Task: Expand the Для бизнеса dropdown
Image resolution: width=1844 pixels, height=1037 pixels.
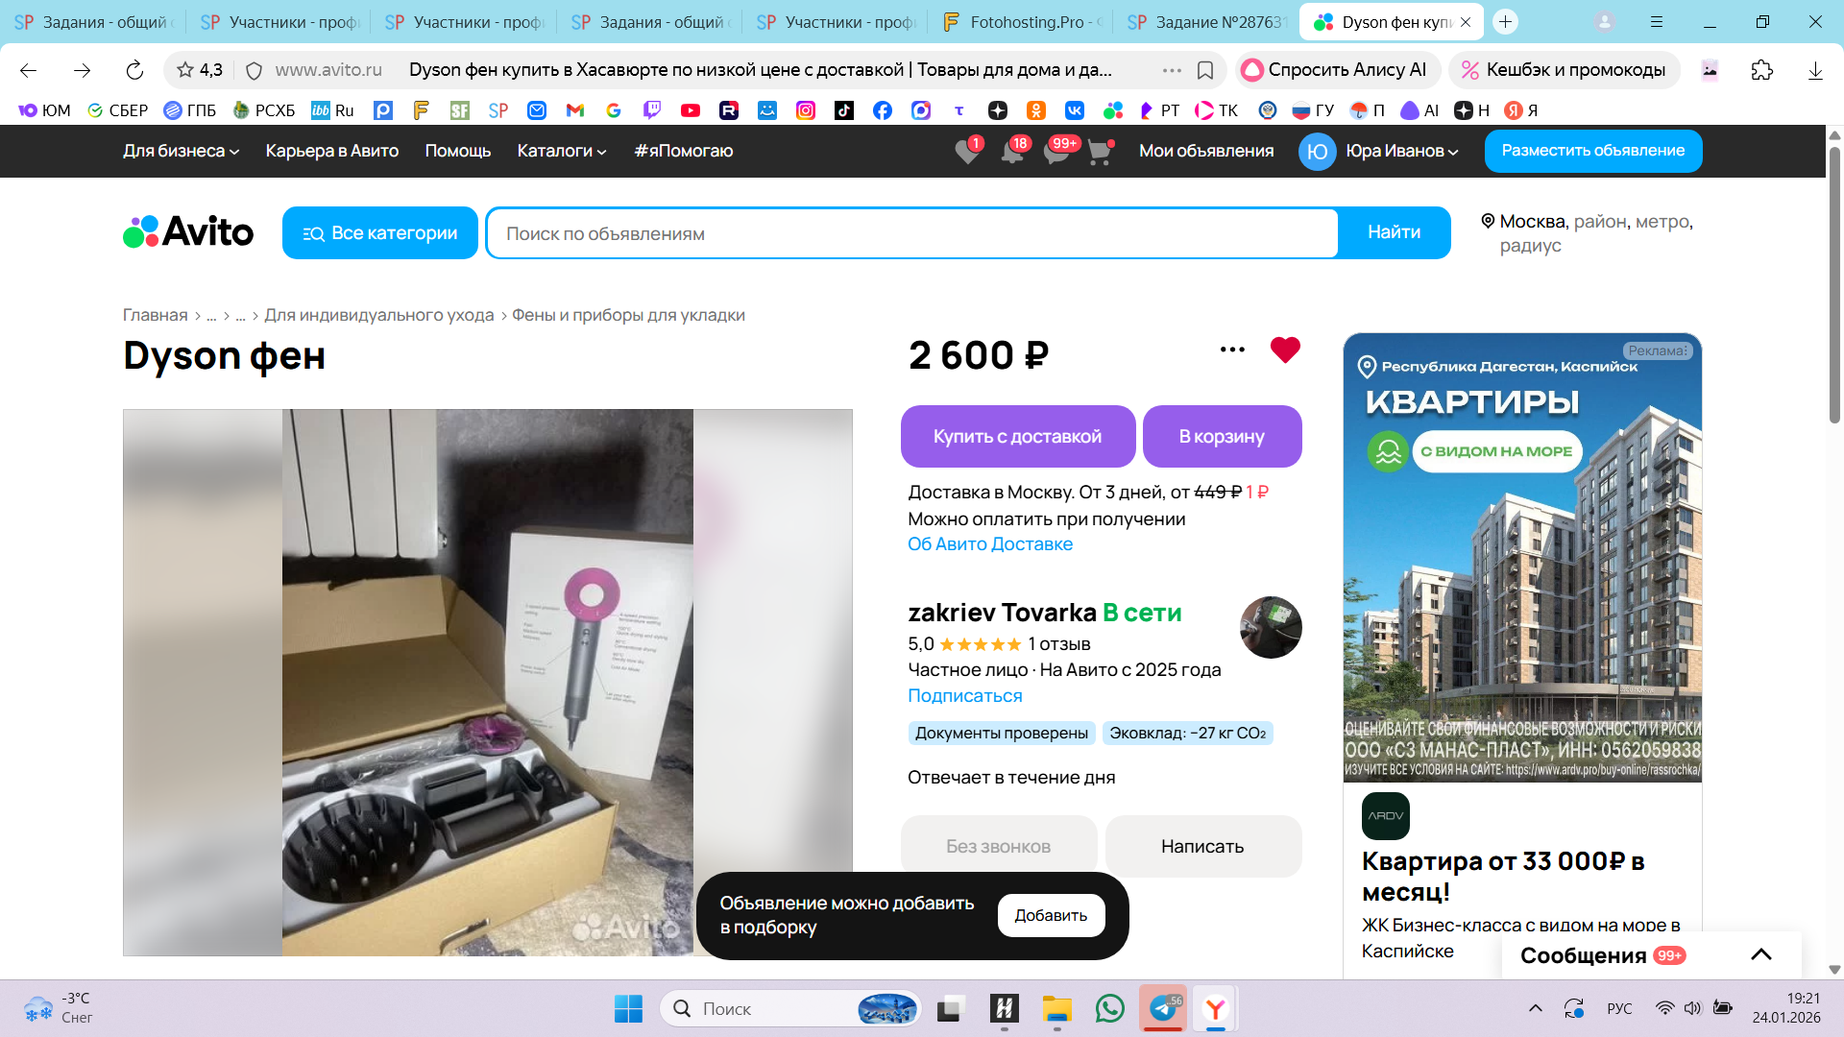Action: pyautogui.click(x=181, y=151)
